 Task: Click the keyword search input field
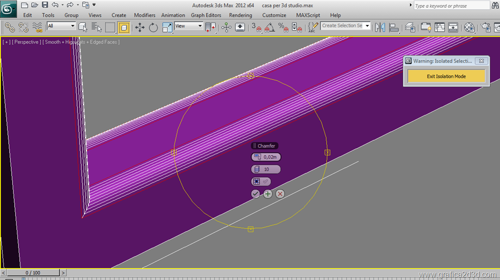[451, 6]
